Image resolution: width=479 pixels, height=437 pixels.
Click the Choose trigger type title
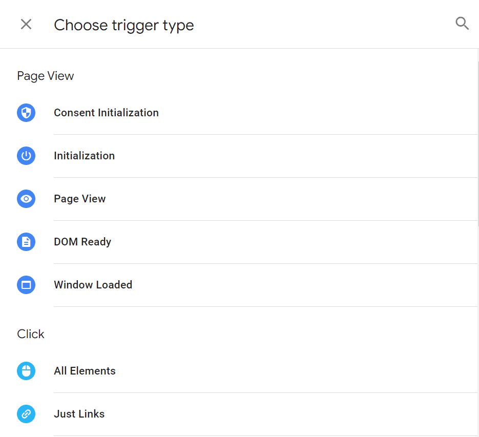123,25
